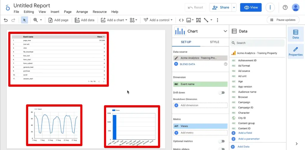Open the Resource menu
The width and height of the screenshot is (305, 150).
pyautogui.click(x=99, y=12)
